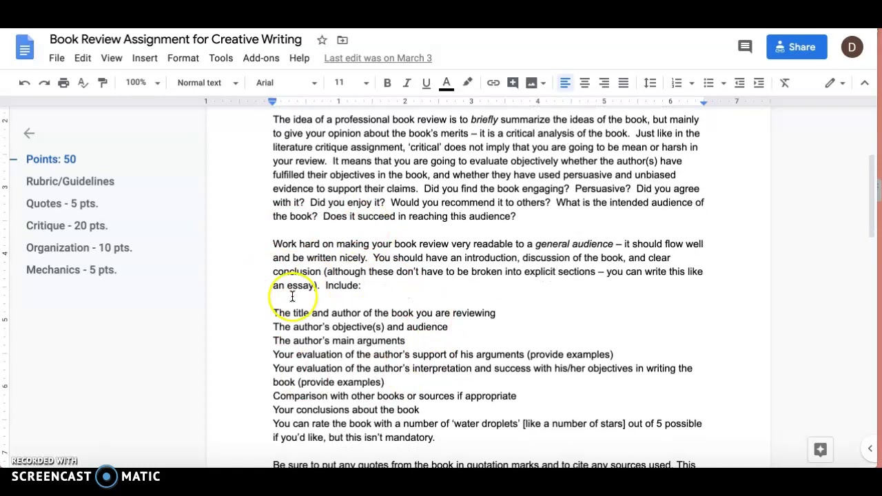Run spell check icon in toolbar
Image resolution: width=882 pixels, height=496 pixels.
83,83
